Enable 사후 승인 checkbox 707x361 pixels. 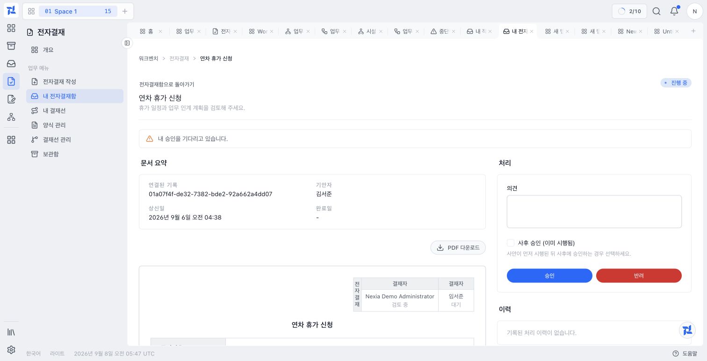(x=511, y=243)
